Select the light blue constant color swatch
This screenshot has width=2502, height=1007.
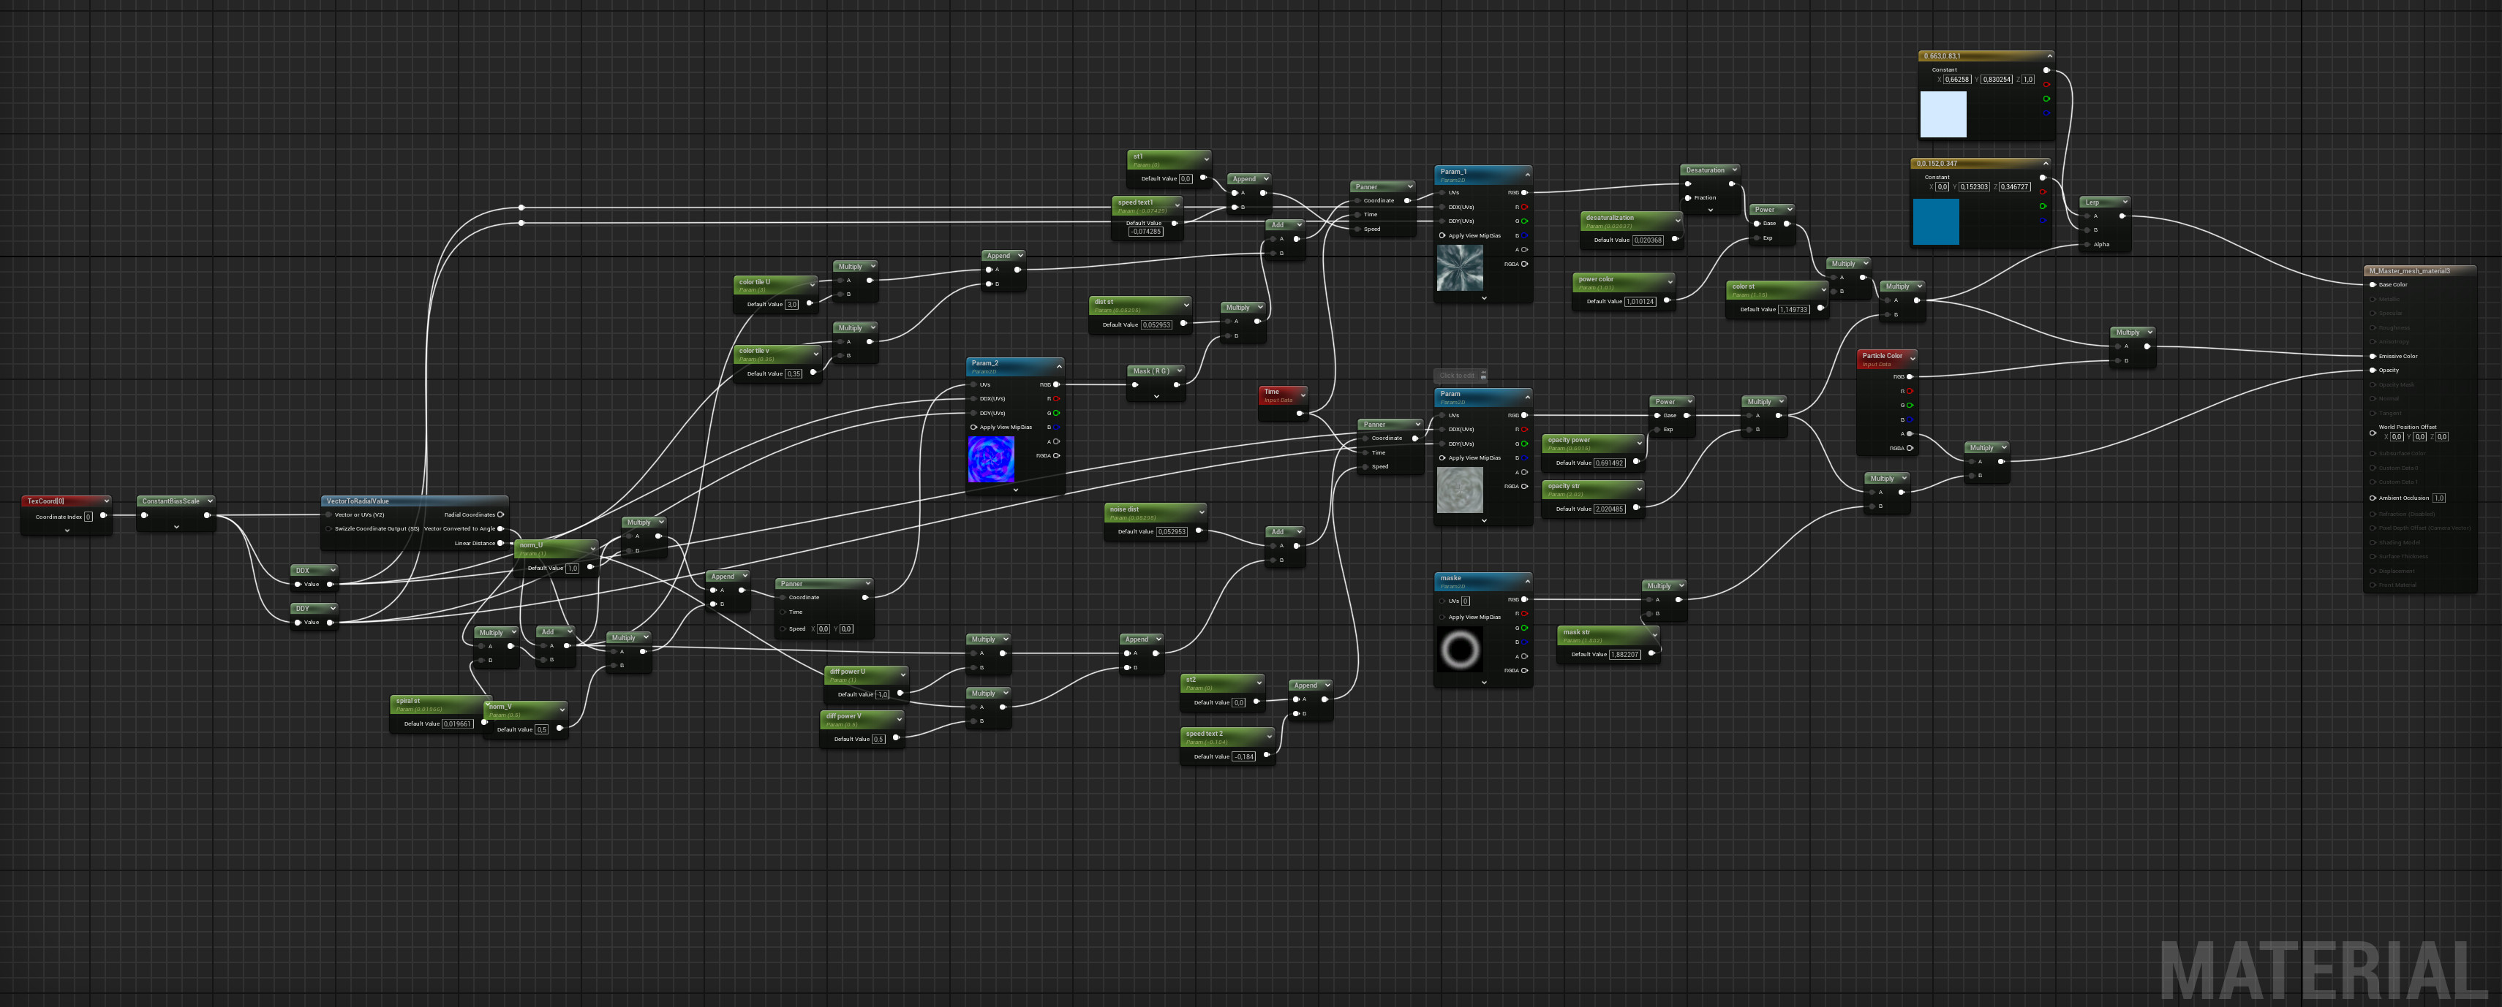(x=1943, y=115)
